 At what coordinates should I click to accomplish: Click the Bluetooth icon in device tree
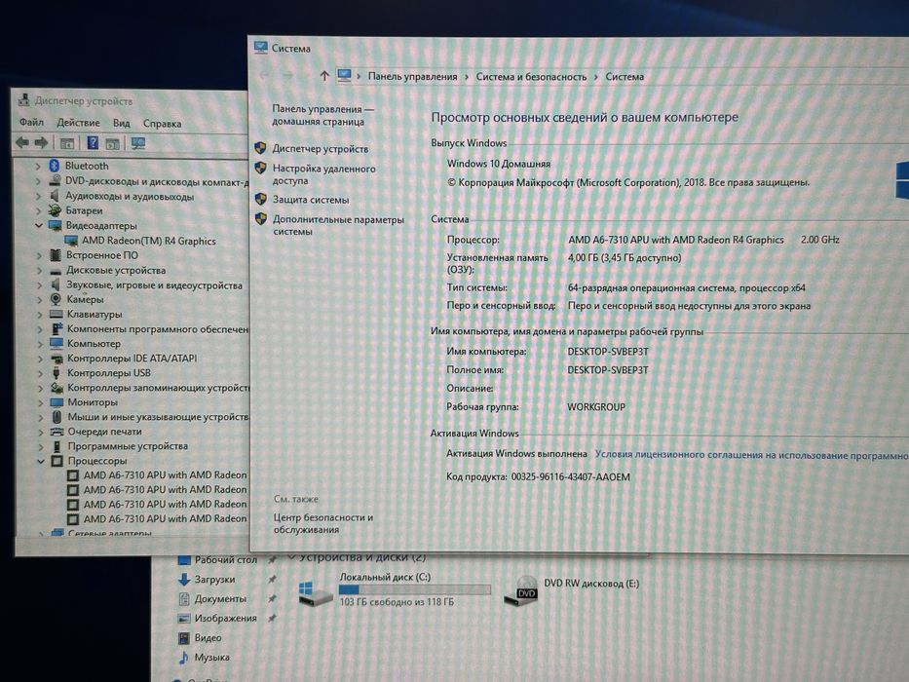(55, 166)
